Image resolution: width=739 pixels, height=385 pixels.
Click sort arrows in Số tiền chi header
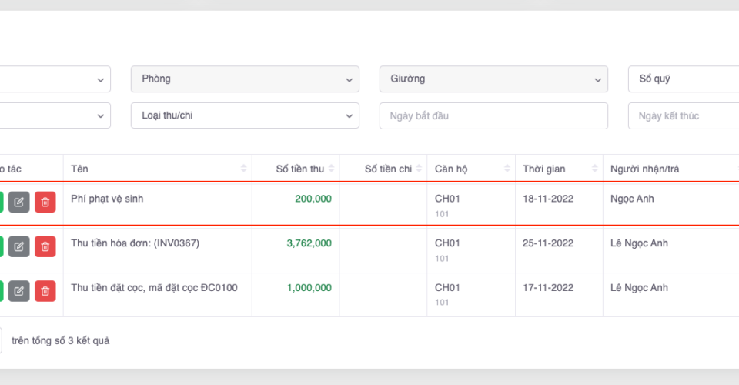click(x=419, y=169)
